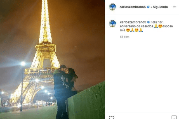Image resolution: width=179 pixels, height=119 pixels.
Task: Click the bright street lamp in the photo
Action: [23, 63]
